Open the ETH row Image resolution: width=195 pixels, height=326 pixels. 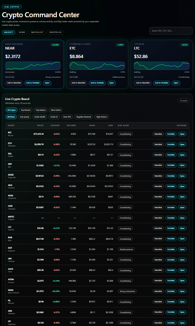[x=182, y=144]
